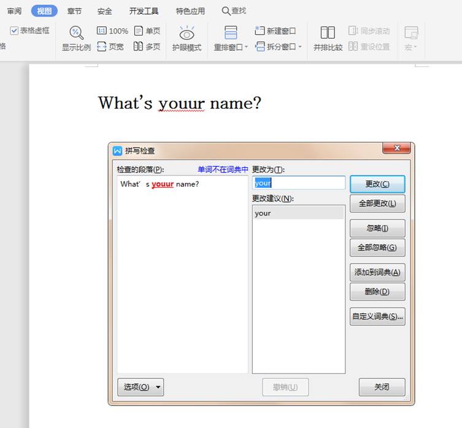This screenshot has width=462, height=428.
Task: Open new window (新建窗口)
Action: (x=275, y=31)
